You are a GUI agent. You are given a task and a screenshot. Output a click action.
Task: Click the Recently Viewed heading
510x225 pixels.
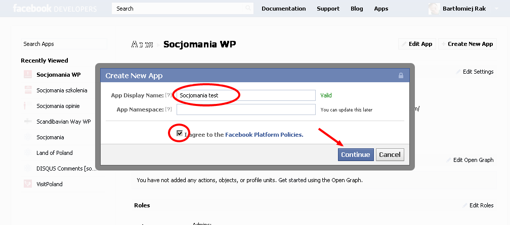[x=45, y=61]
